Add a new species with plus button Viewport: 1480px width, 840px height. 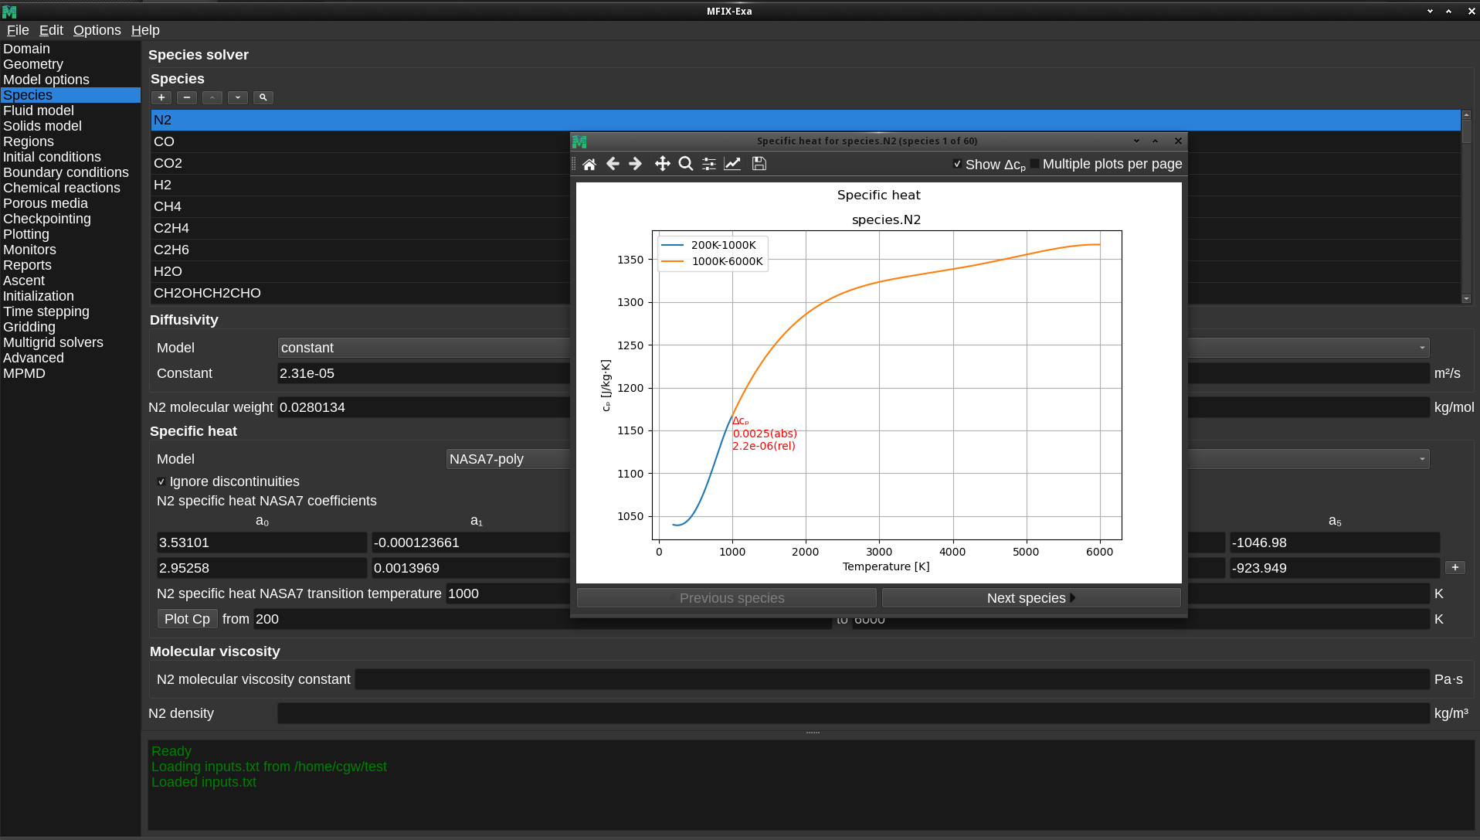pyautogui.click(x=161, y=97)
